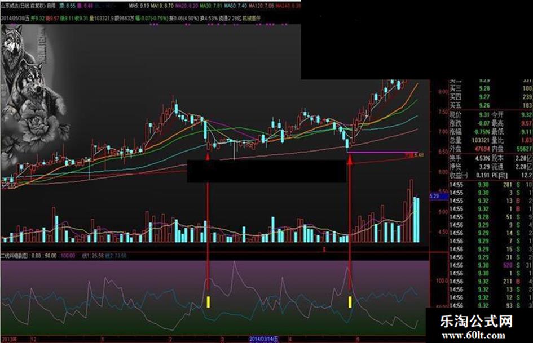Click the 211 volume trade tick

tap(508, 282)
